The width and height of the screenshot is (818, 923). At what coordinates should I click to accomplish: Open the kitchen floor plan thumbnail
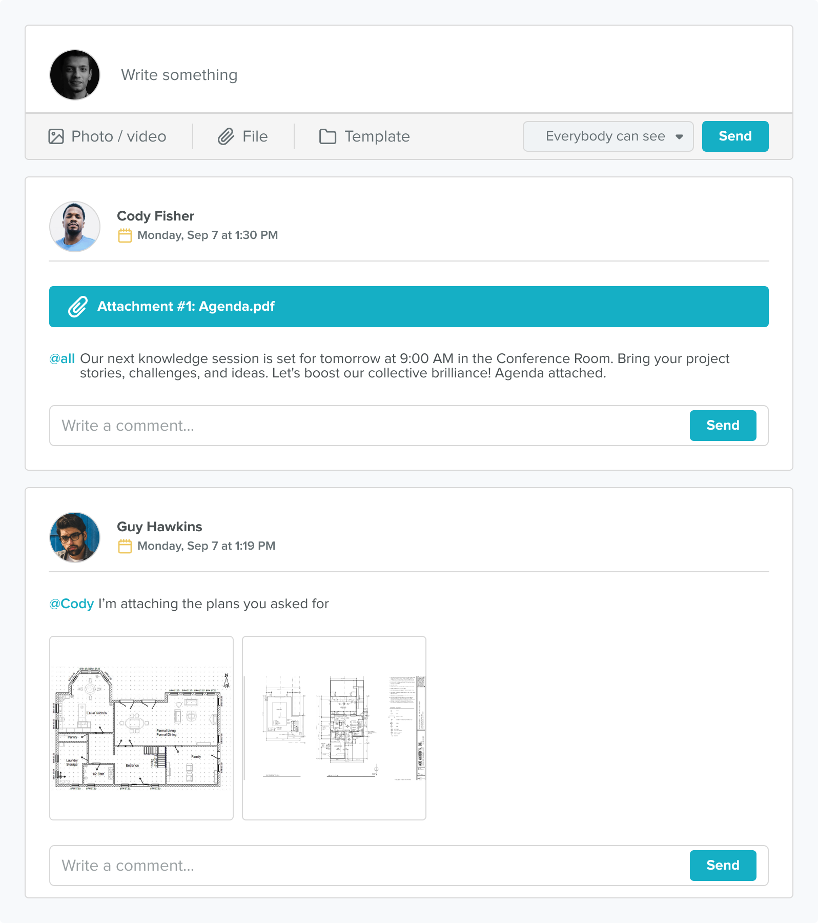point(141,728)
